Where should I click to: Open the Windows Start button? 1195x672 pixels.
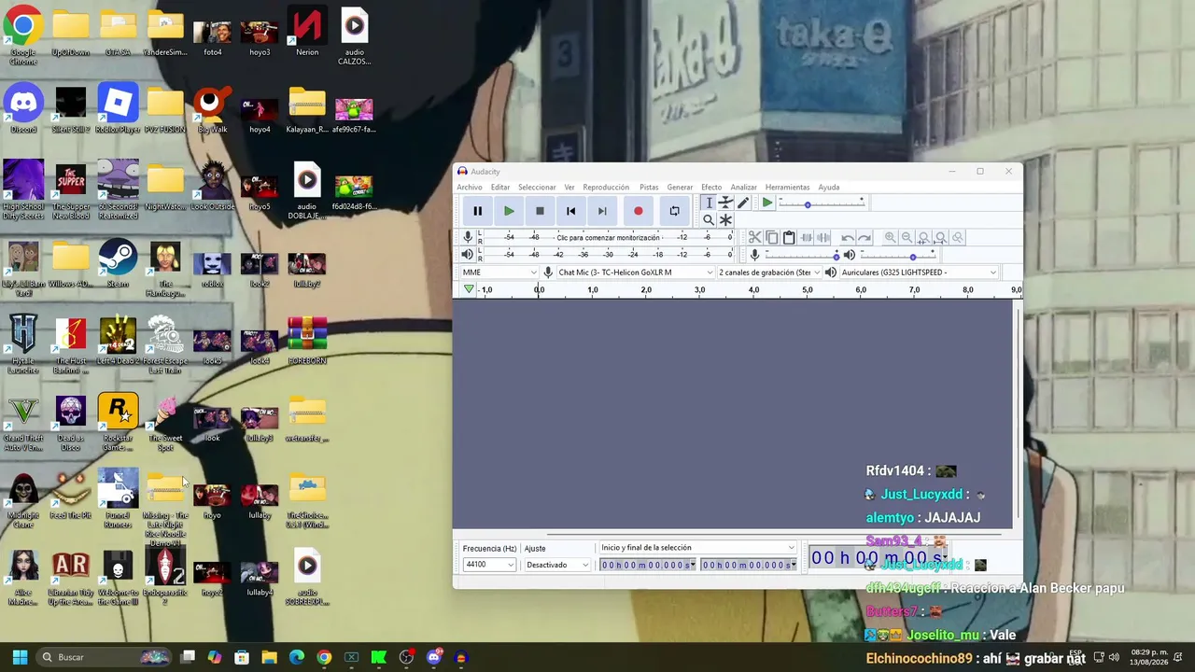pyautogui.click(x=20, y=657)
